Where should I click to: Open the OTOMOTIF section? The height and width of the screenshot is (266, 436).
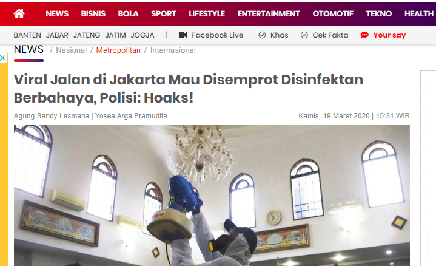point(333,13)
